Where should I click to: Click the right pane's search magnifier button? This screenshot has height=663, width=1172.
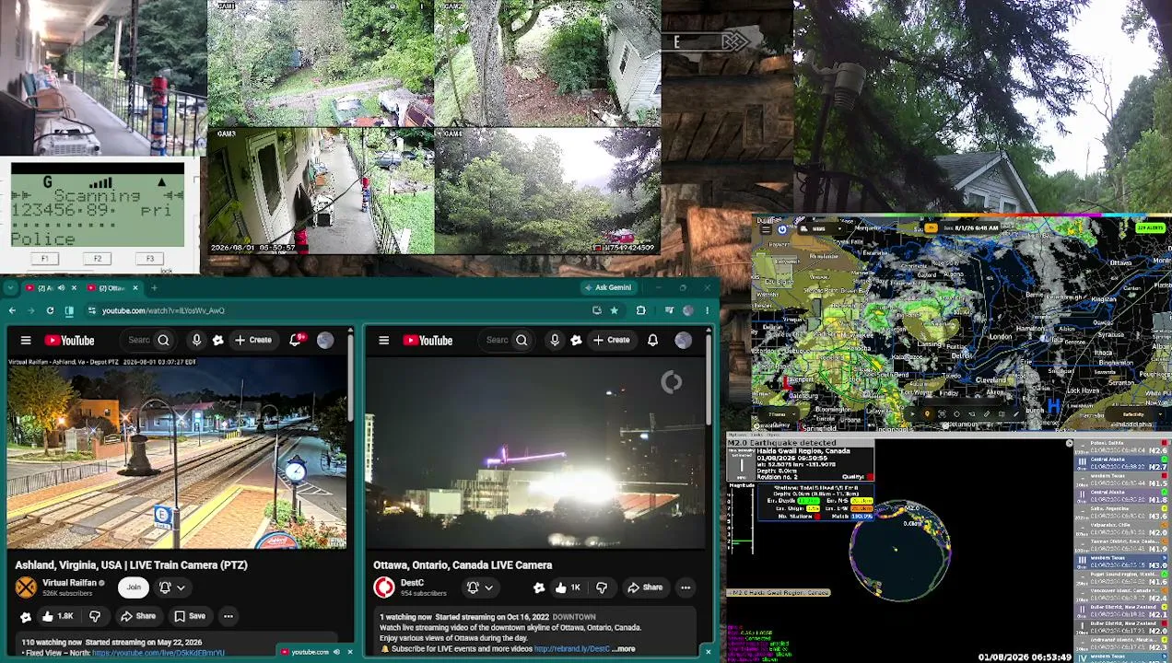pyautogui.click(x=522, y=341)
